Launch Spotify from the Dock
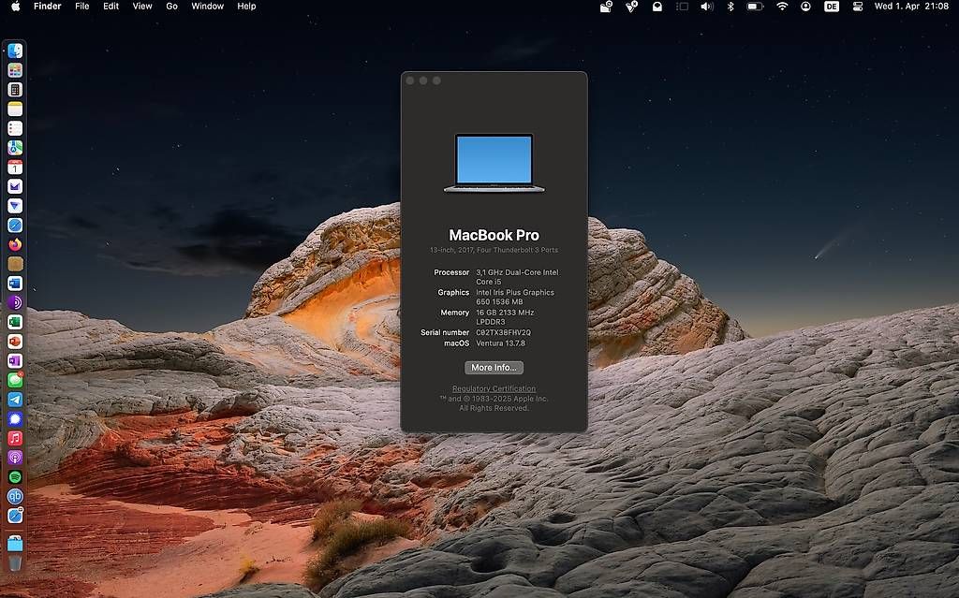 [15, 477]
